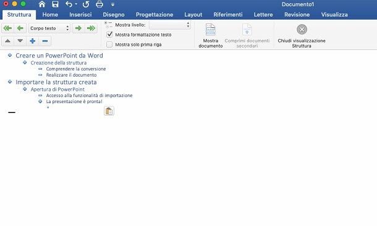377x226 pixels.
Task: Print the document via printer icon
Action: coord(100,4)
